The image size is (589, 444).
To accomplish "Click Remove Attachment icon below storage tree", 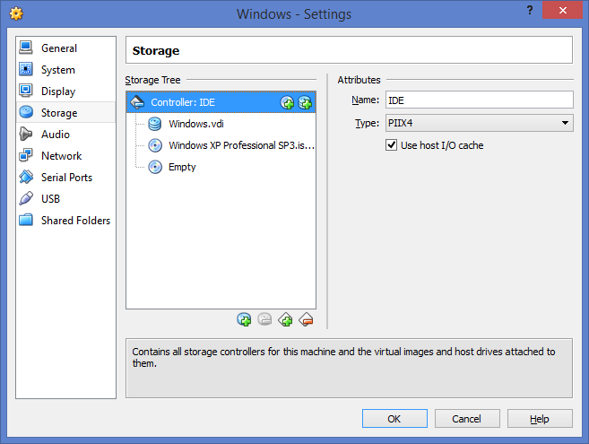I will click(x=264, y=319).
